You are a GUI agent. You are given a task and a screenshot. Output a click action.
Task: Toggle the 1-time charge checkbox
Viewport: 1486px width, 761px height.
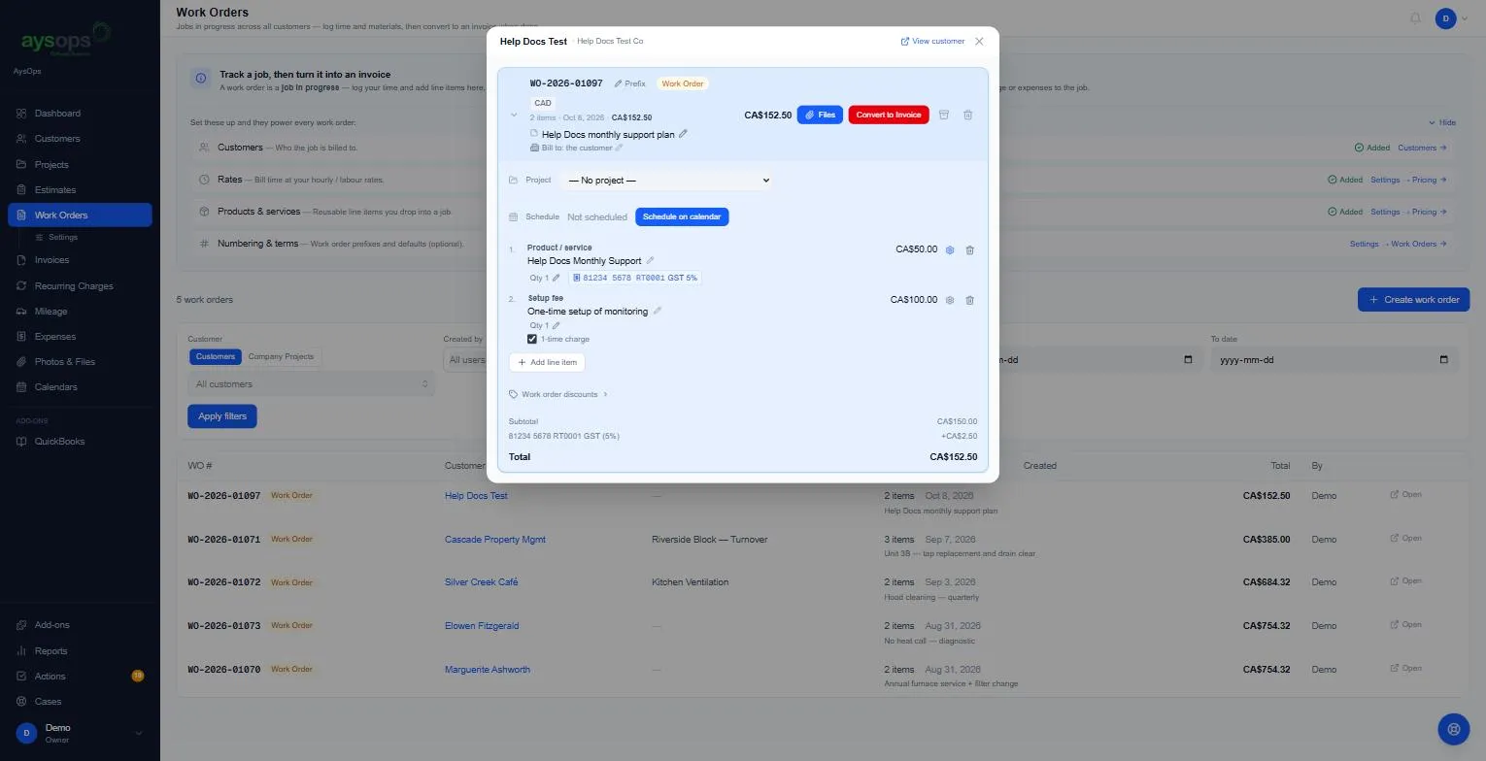tap(532, 339)
